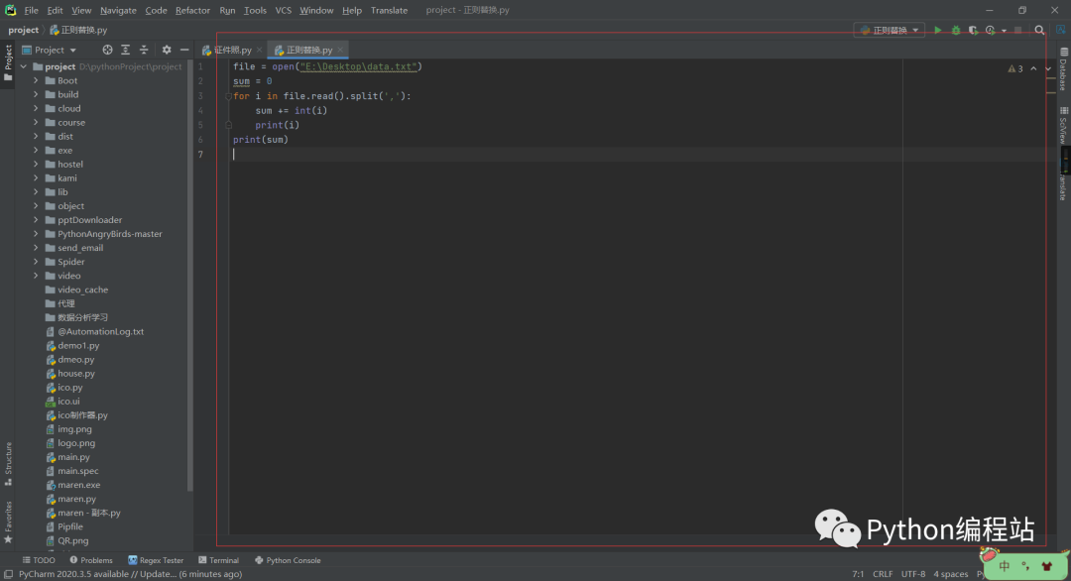The image size is (1071, 581).
Task: Switch to the 证件照.py editor tab
Action: (230, 50)
